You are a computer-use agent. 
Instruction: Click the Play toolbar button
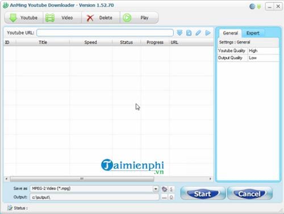coord(139,18)
